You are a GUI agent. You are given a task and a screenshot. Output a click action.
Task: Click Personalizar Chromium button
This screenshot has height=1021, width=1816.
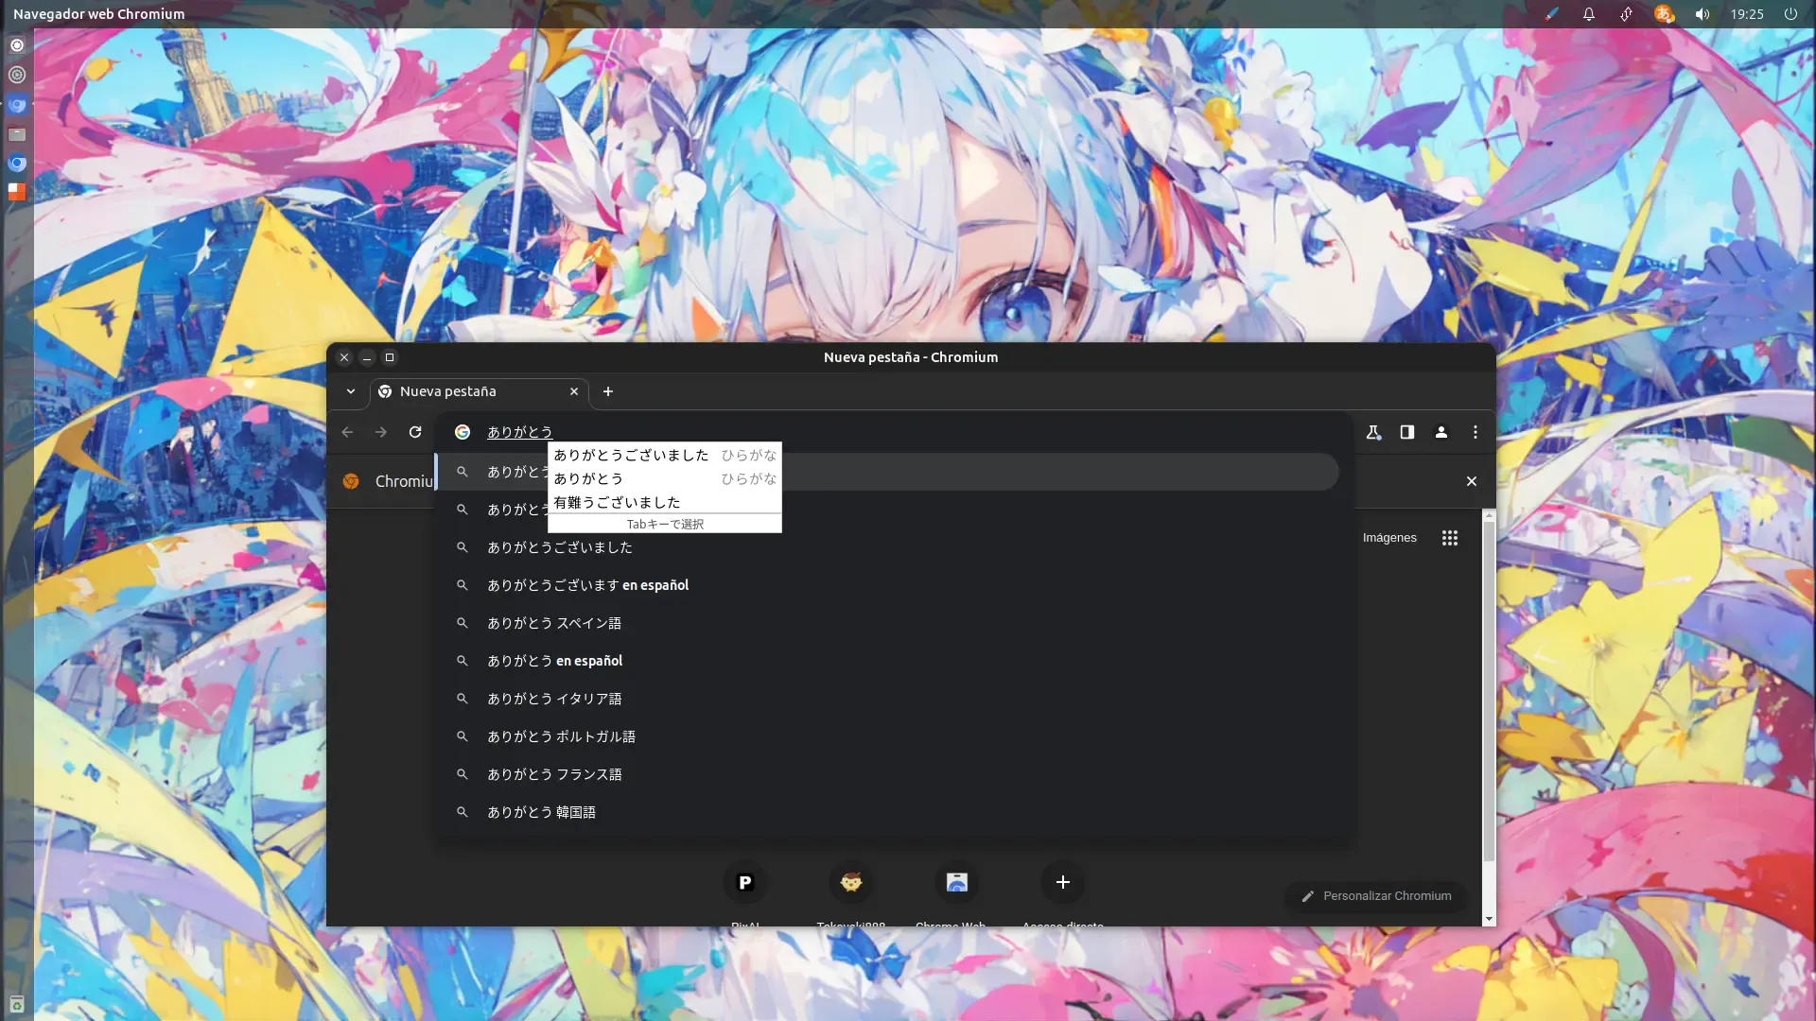pos(1376,895)
